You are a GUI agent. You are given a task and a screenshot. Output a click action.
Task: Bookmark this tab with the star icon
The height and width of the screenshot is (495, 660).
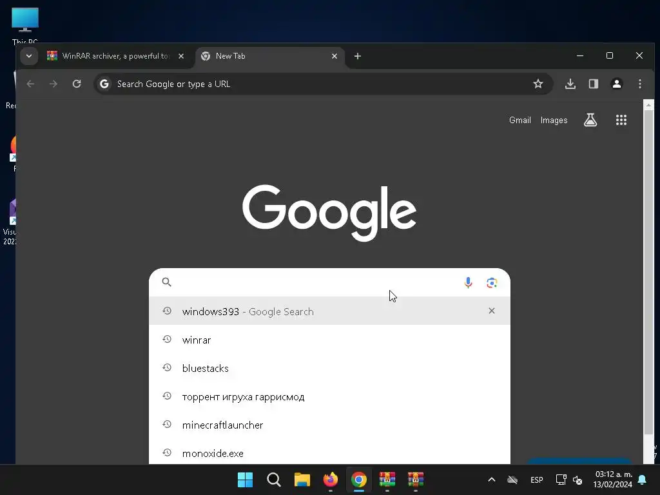[x=538, y=84]
